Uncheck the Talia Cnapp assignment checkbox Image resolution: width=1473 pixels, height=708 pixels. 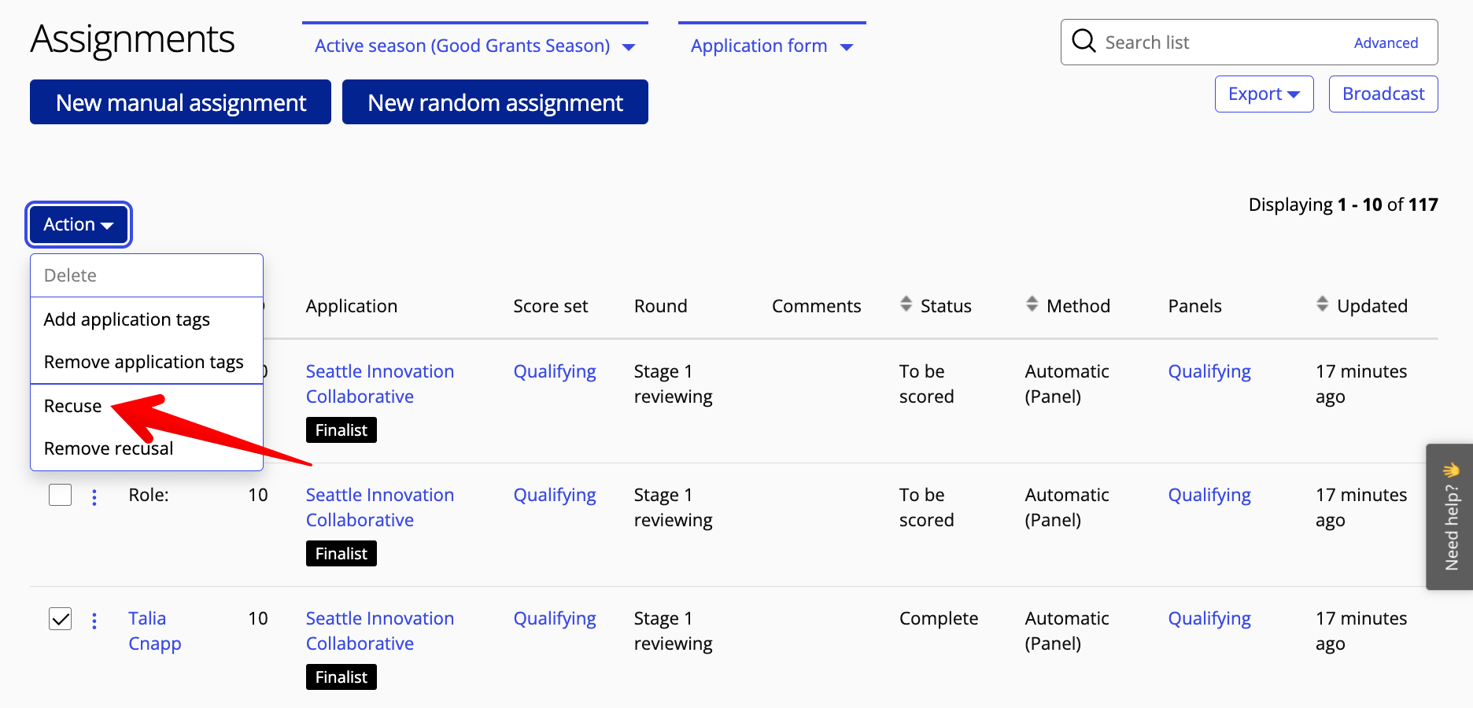(61, 619)
